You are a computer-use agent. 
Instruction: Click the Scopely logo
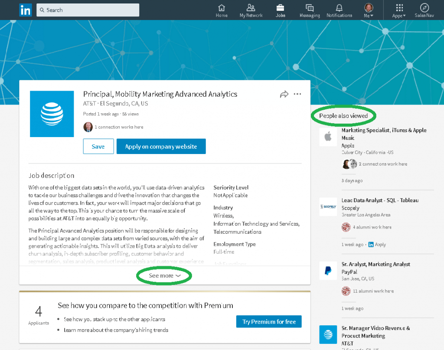(x=328, y=207)
